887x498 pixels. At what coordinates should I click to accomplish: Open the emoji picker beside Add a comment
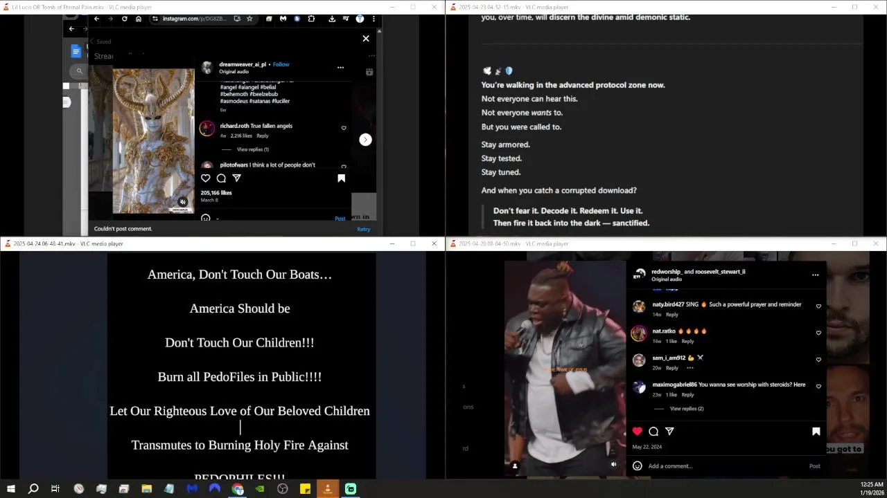point(638,466)
